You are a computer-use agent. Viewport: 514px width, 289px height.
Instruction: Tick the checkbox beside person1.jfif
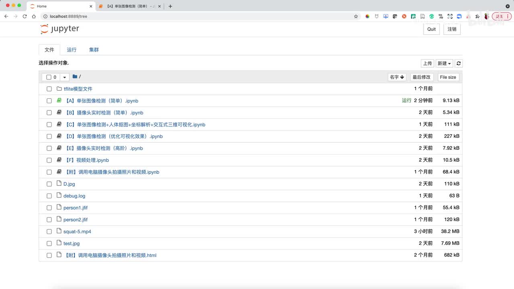49,208
